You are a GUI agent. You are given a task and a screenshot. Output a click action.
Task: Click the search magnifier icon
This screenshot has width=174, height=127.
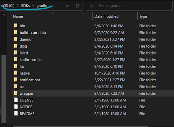pyautogui.click(x=92, y=5)
